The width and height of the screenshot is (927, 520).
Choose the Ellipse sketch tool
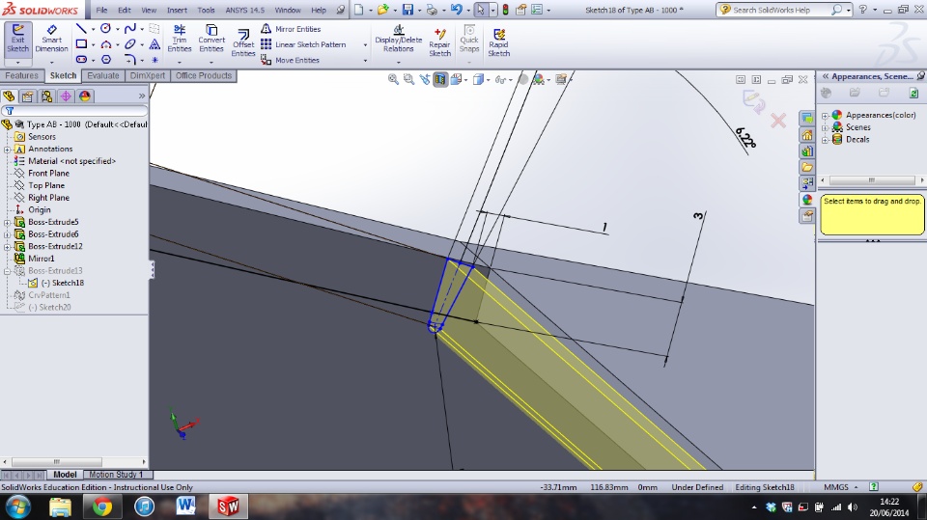click(130, 44)
